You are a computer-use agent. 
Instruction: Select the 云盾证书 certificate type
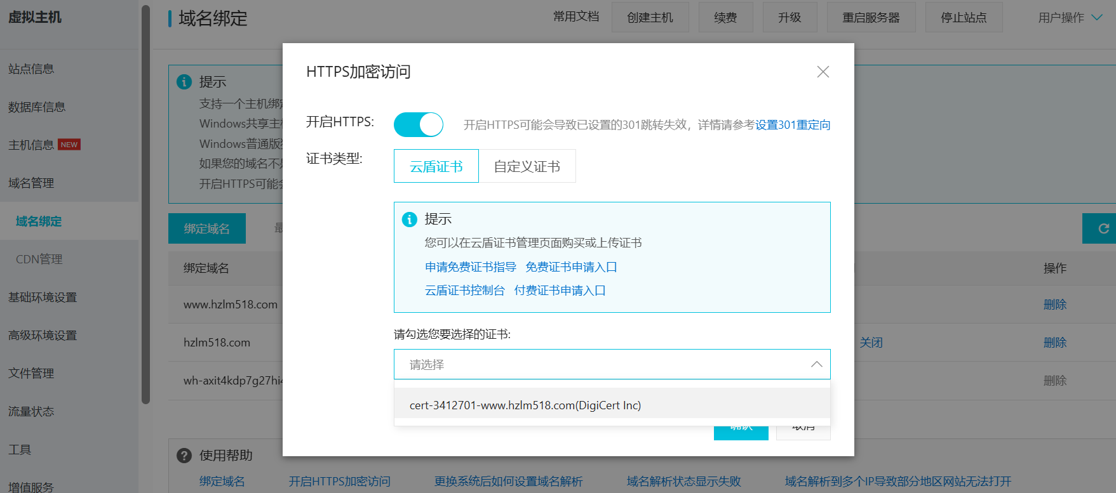coord(436,166)
